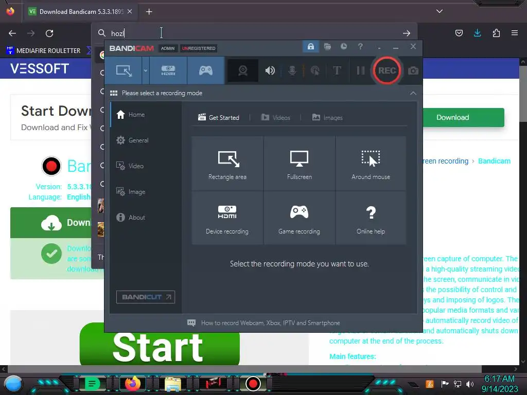Minimize Bandicam to tray dot icon
Image resolution: width=527 pixels, height=395 pixels.
[x=379, y=47]
